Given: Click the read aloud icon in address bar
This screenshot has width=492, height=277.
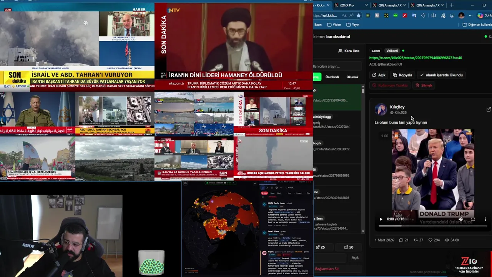Looking at the screenshot, I should click(x=351, y=15).
